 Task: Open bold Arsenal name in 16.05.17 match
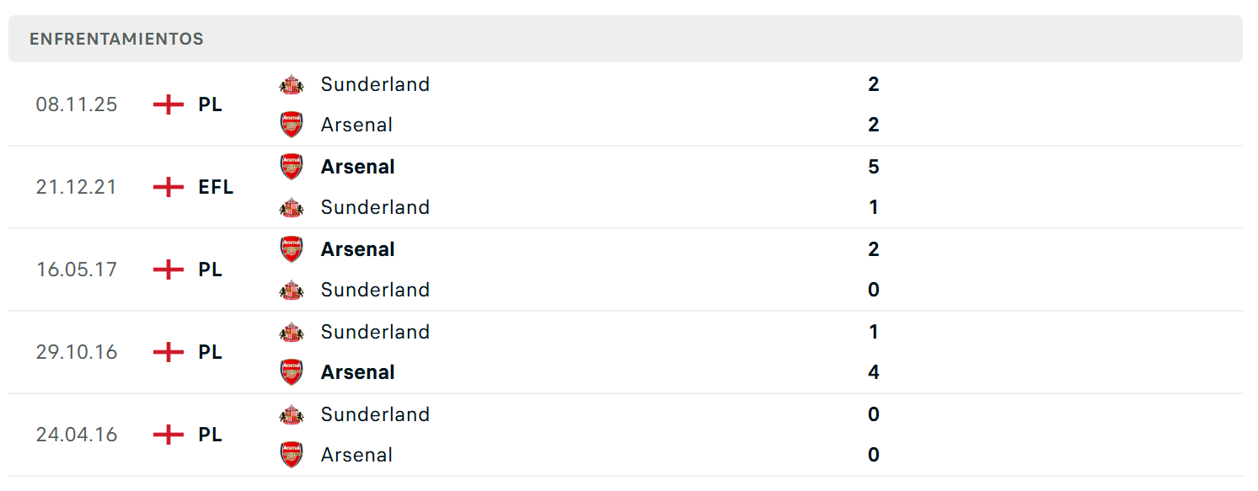pos(358,249)
